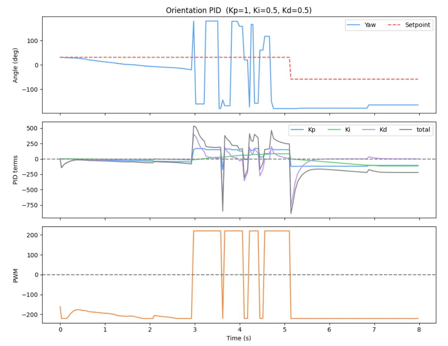The width and height of the screenshot is (448, 346).
Task: Click the Angle (deg) axis label
Action: 16,65
